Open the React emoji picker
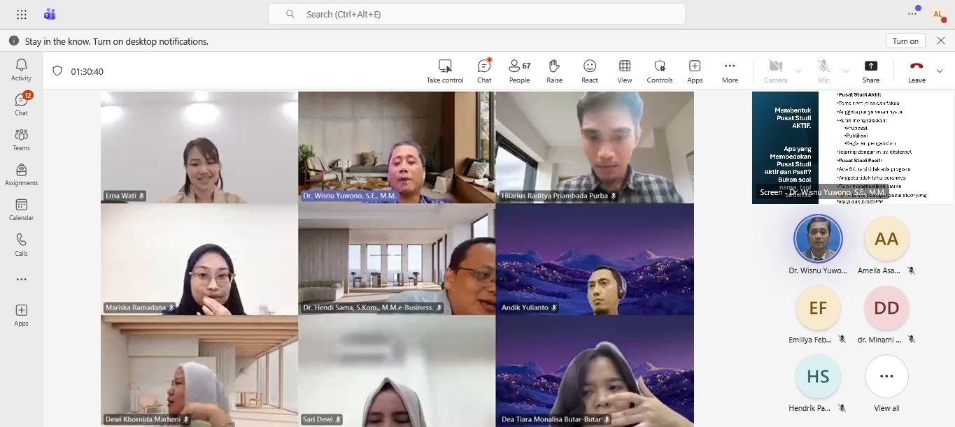The image size is (955, 427). click(590, 71)
